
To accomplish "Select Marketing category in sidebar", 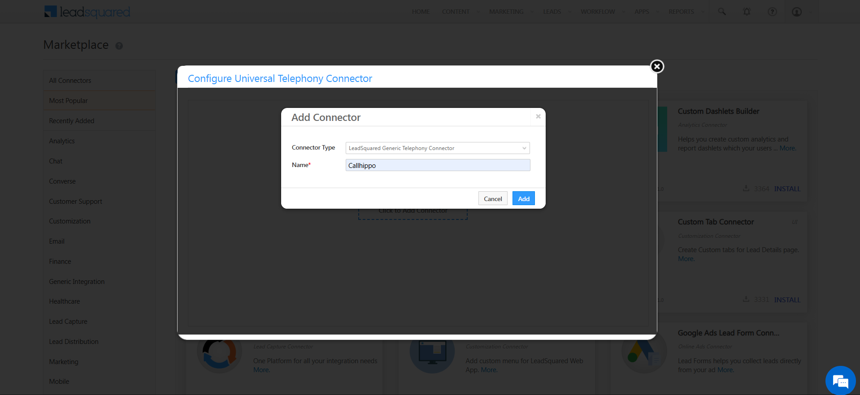I will (100, 362).
